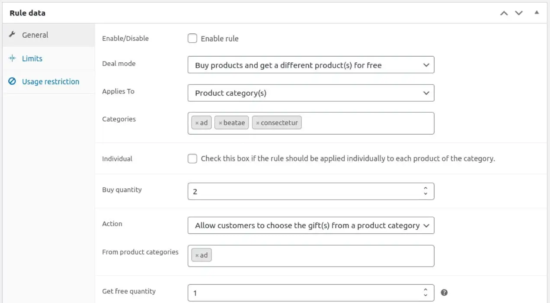Viewport: 550px width, 303px height.
Task: Check the Individual rule checkbox
Action: click(x=192, y=158)
